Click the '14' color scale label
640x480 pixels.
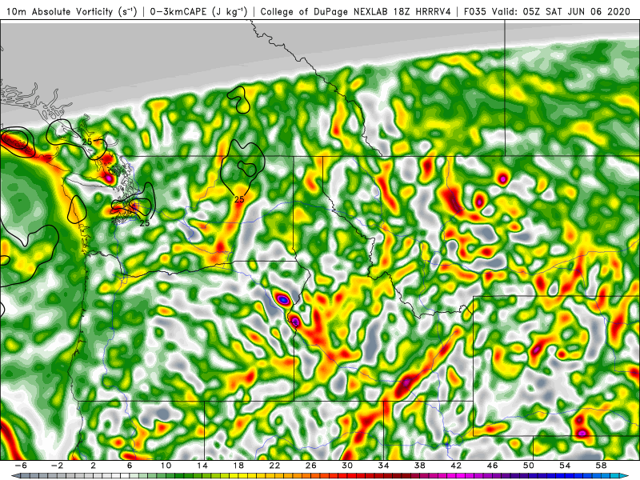[202, 466]
